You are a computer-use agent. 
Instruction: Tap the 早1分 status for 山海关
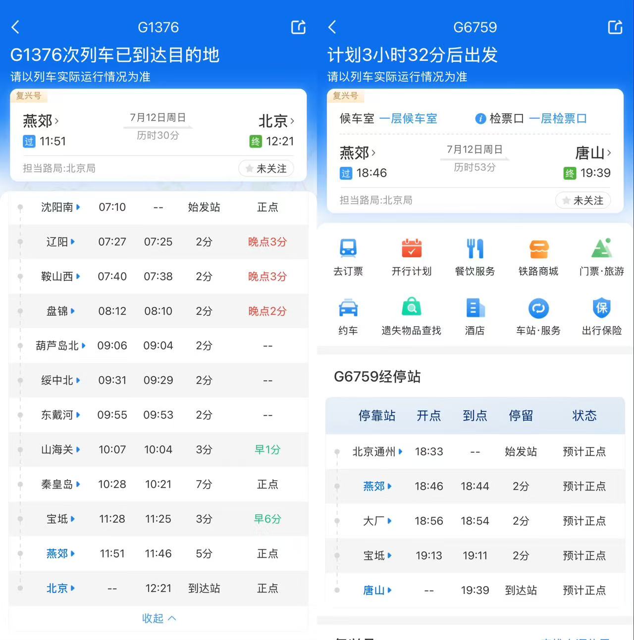coord(267,449)
